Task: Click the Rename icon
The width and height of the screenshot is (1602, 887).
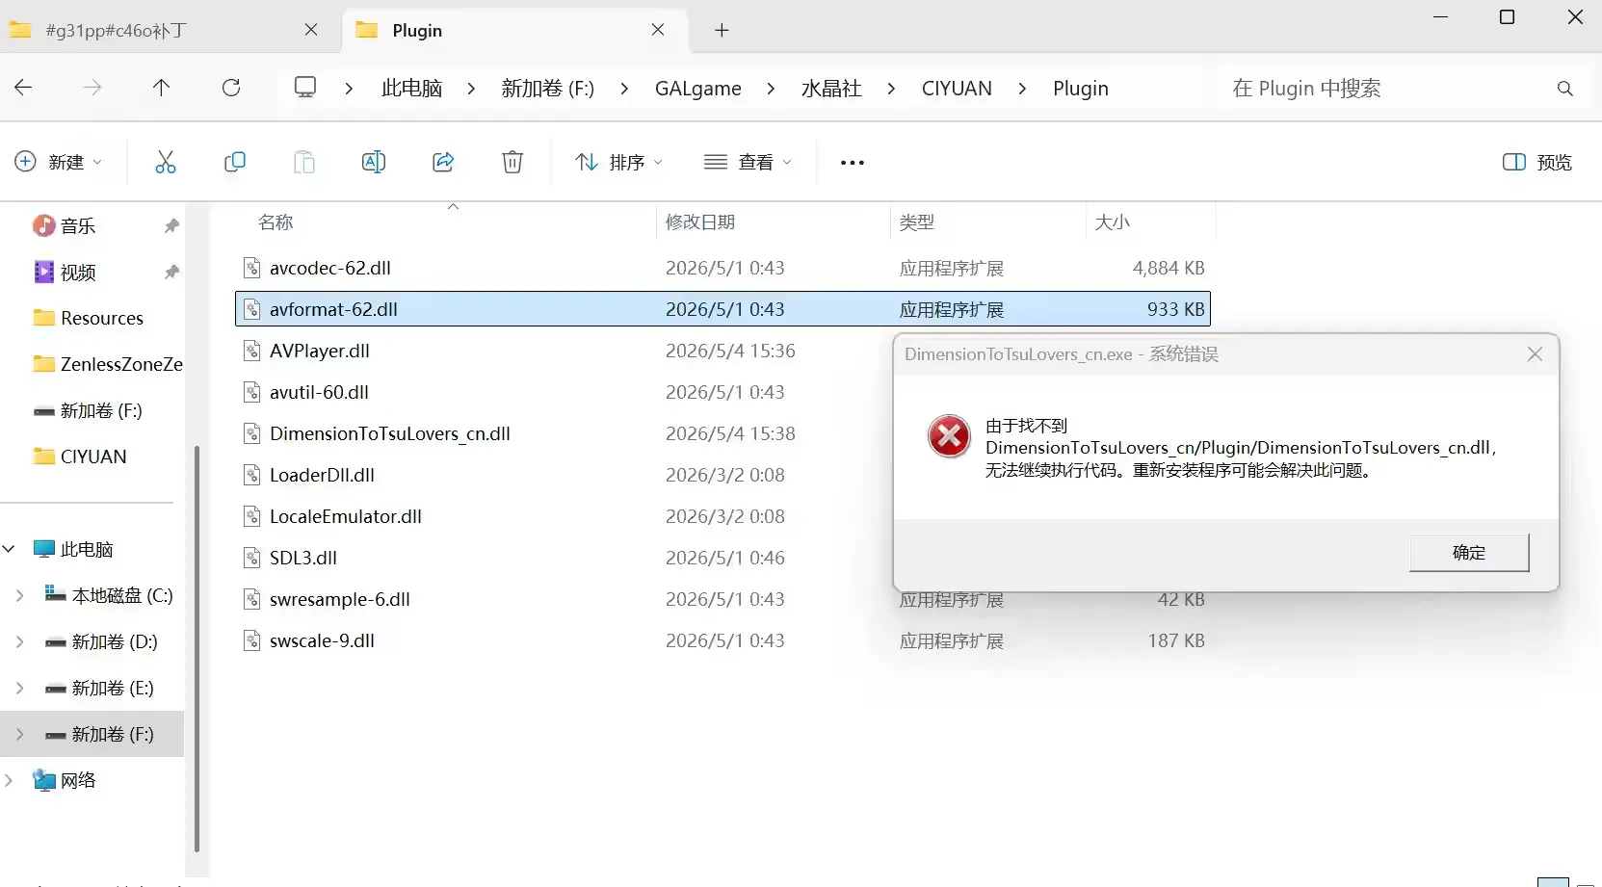Action: (374, 162)
